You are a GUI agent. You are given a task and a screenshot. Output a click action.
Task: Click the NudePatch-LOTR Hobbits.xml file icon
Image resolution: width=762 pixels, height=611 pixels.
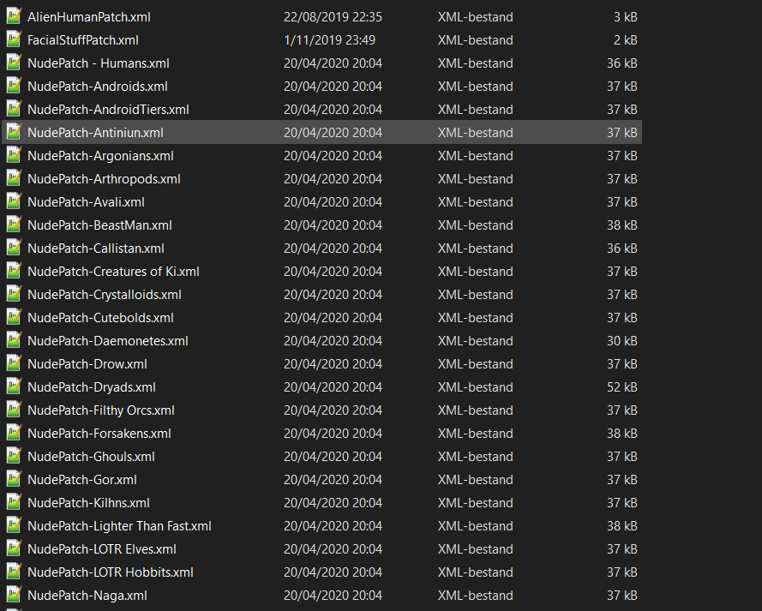coord(14,572)
